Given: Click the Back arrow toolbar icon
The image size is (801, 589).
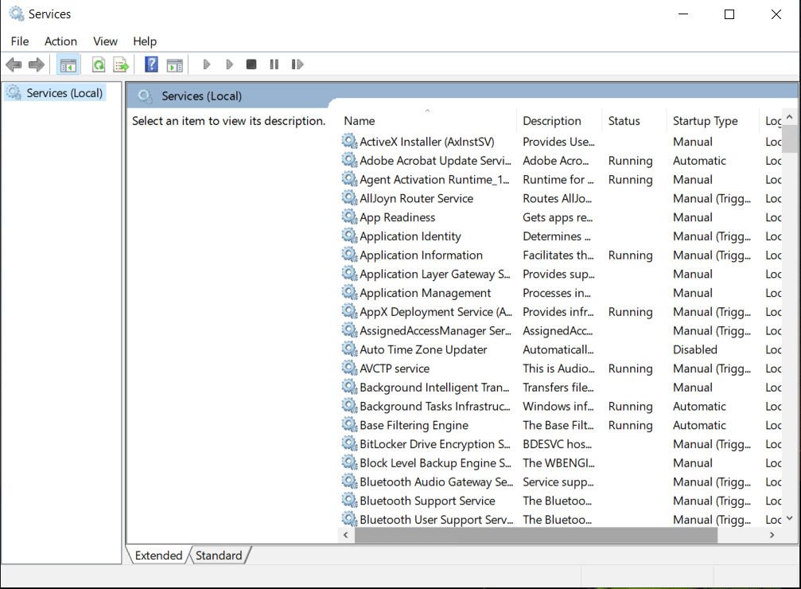Looking at the screenshot, I should pyautogui.click(x=14, y=64).
